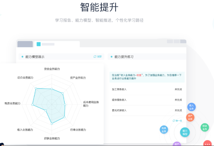Open the 加工劳务收入 practice item
The width and height of the screenshot is (214, 146).
(119, 89)
